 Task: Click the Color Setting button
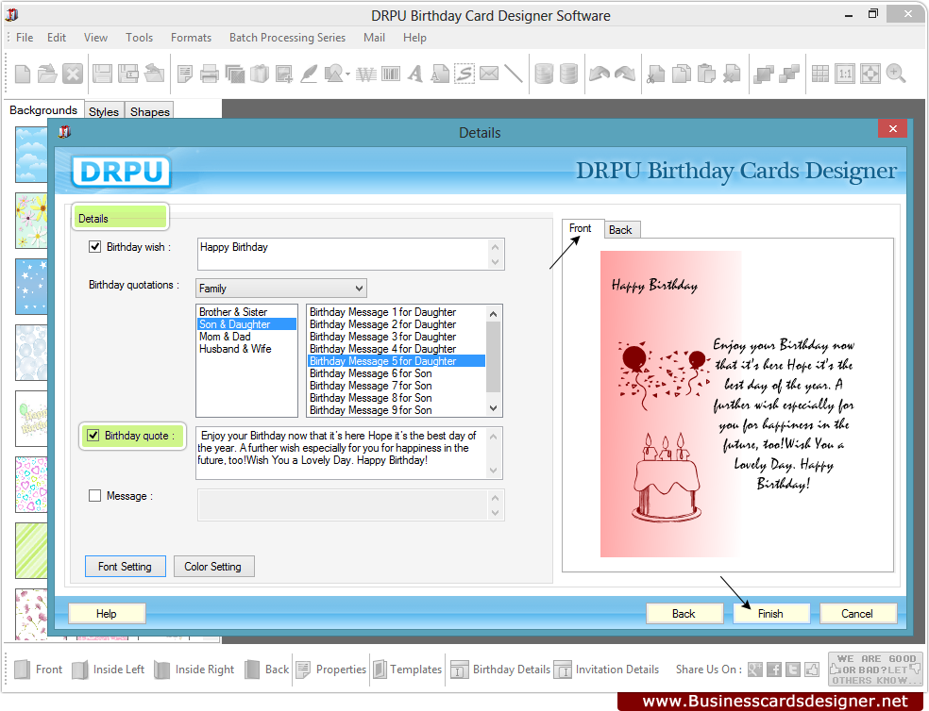point(212,567)
